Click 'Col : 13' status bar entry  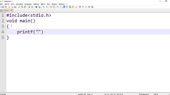tap(113, 94)
